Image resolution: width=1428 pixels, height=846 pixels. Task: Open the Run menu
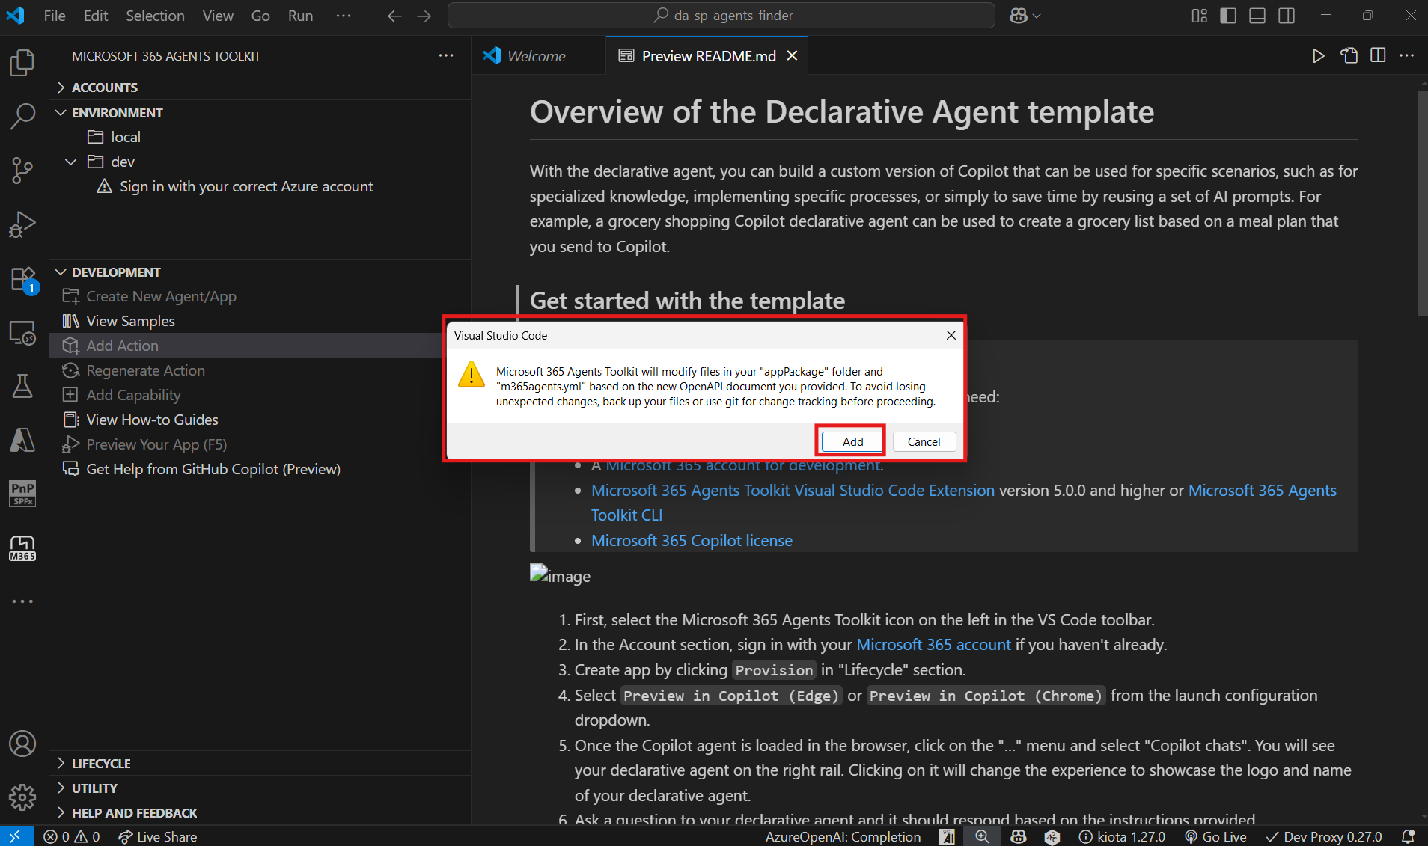(300, 16)
